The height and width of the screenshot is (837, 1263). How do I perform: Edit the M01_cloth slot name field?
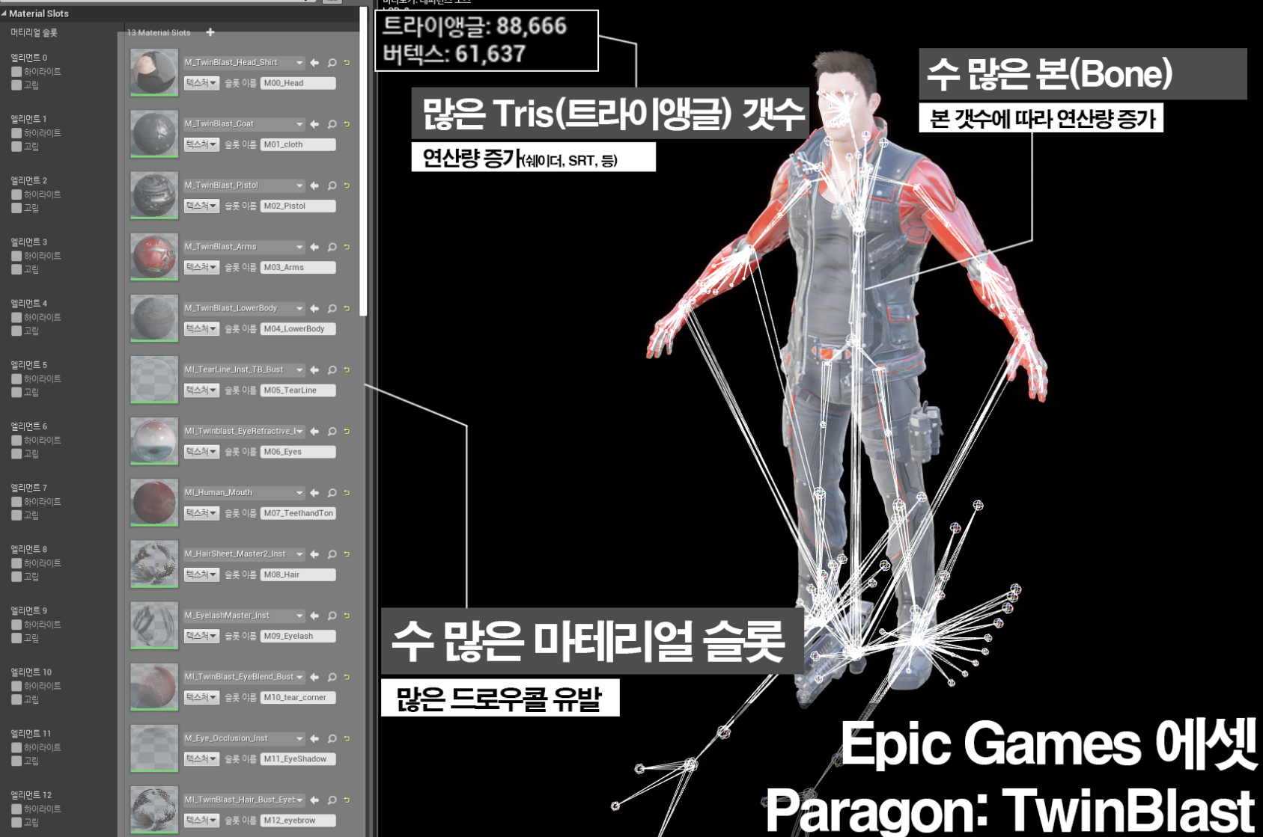(298, 144)
